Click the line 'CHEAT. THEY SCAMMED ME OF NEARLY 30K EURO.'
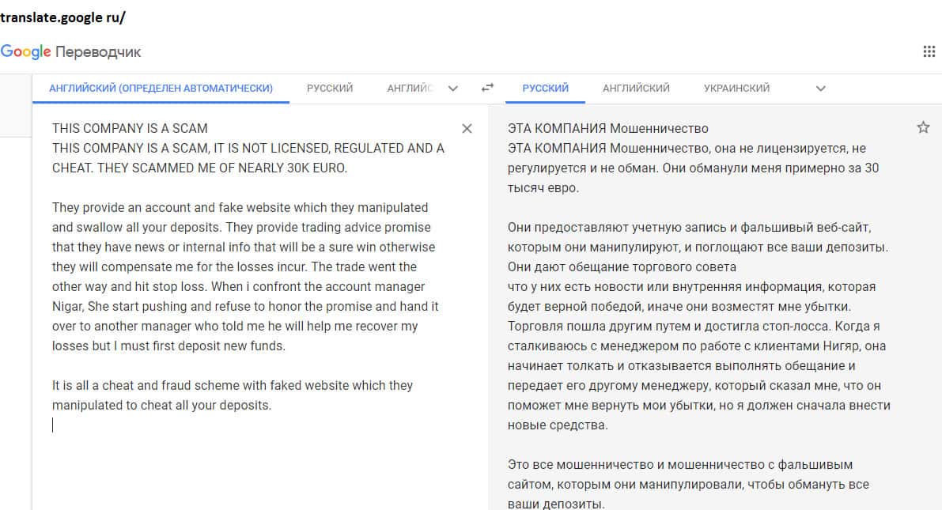 [x=199, y=168]
